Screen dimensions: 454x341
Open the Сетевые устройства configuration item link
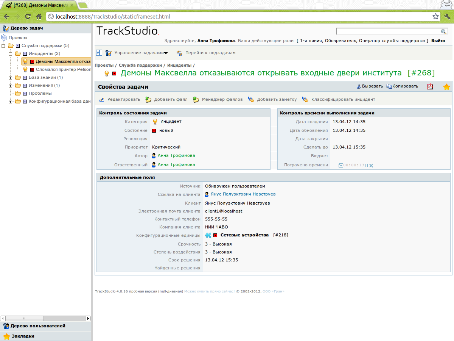click(x=244, y=235)
